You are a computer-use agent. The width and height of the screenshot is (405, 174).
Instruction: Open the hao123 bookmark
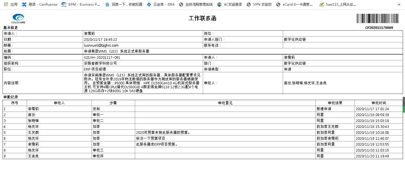338,4
